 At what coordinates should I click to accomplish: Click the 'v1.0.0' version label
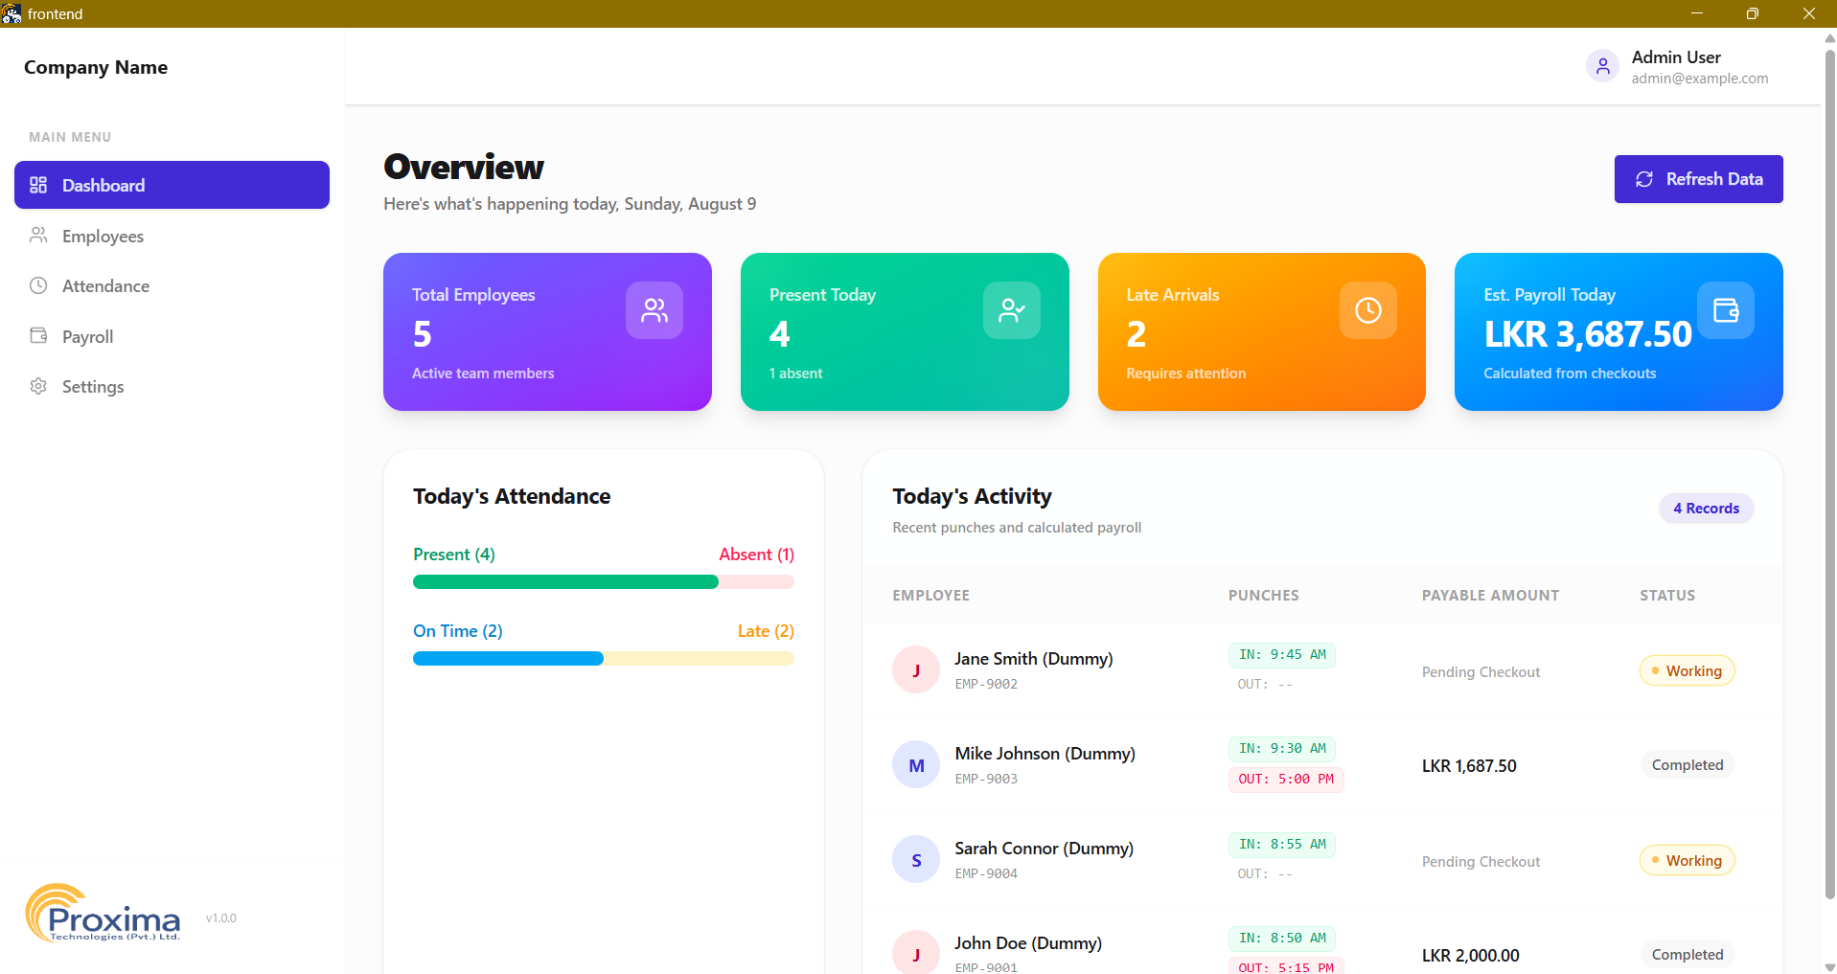pyautogui.click(x=221, y=917)
